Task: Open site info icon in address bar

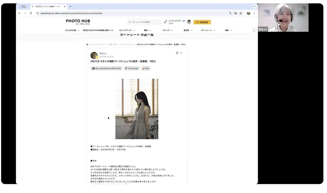Action: 38,13
